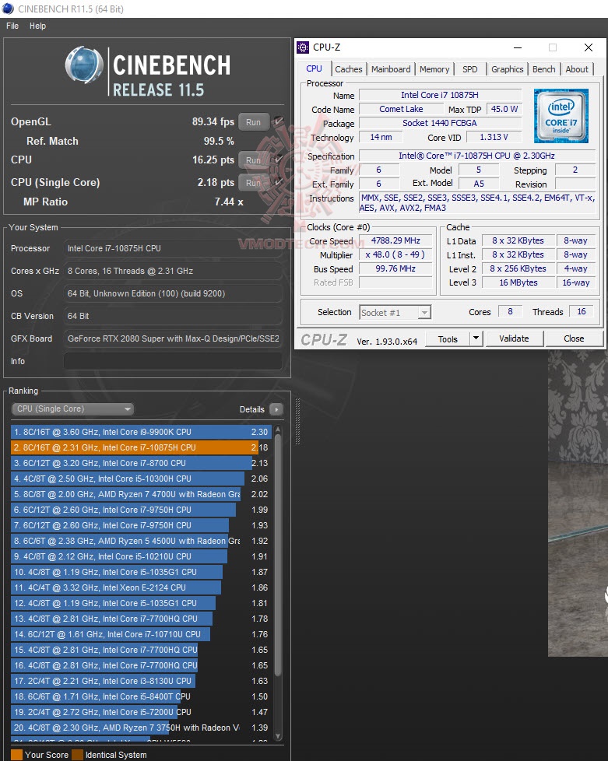Click the ranking list scrollbar thumb
The width and height of the screenshot is (608, 761).
pos(278,556)
